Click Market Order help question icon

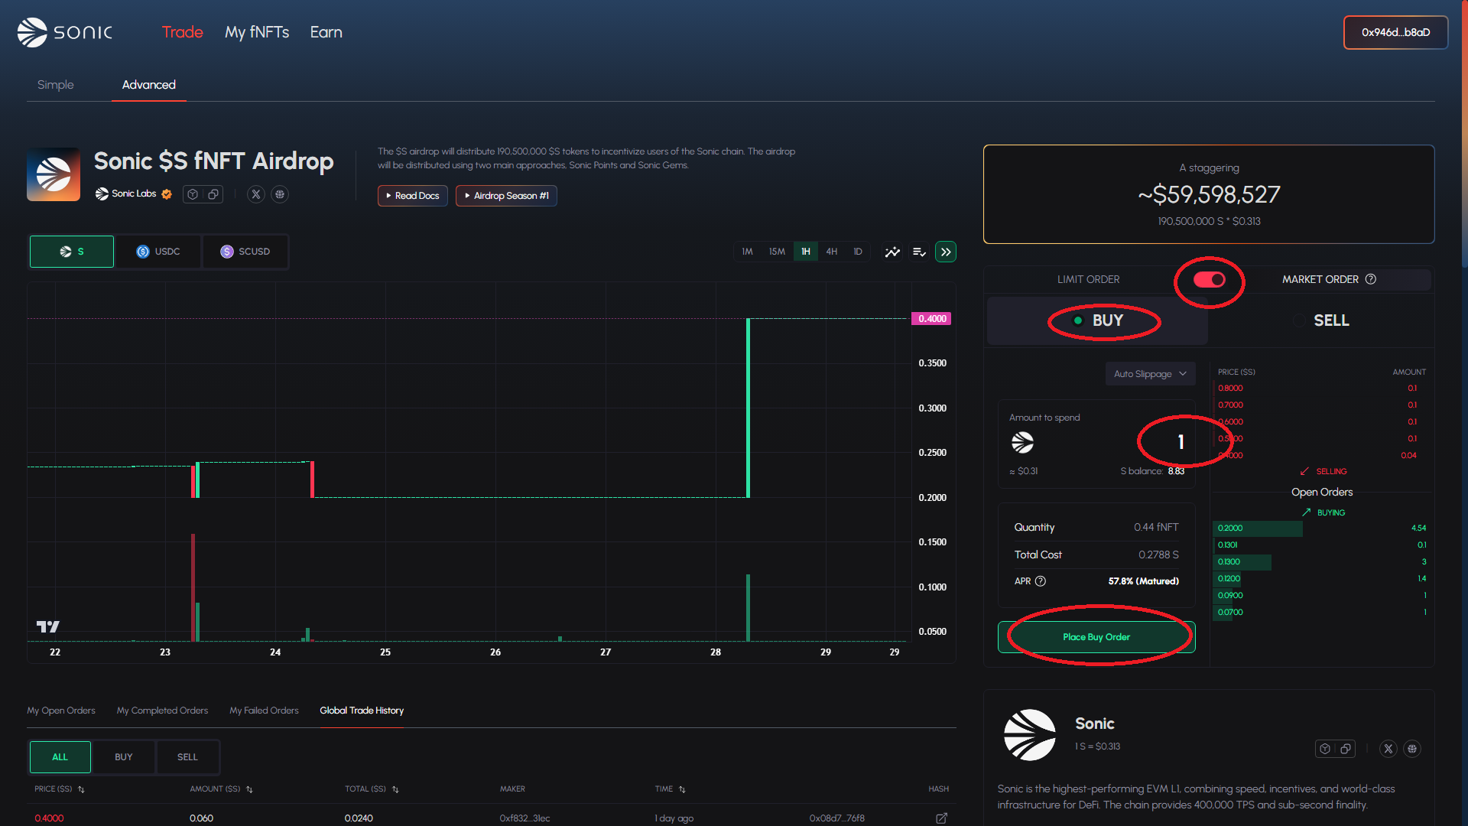tap(1371, 279)
